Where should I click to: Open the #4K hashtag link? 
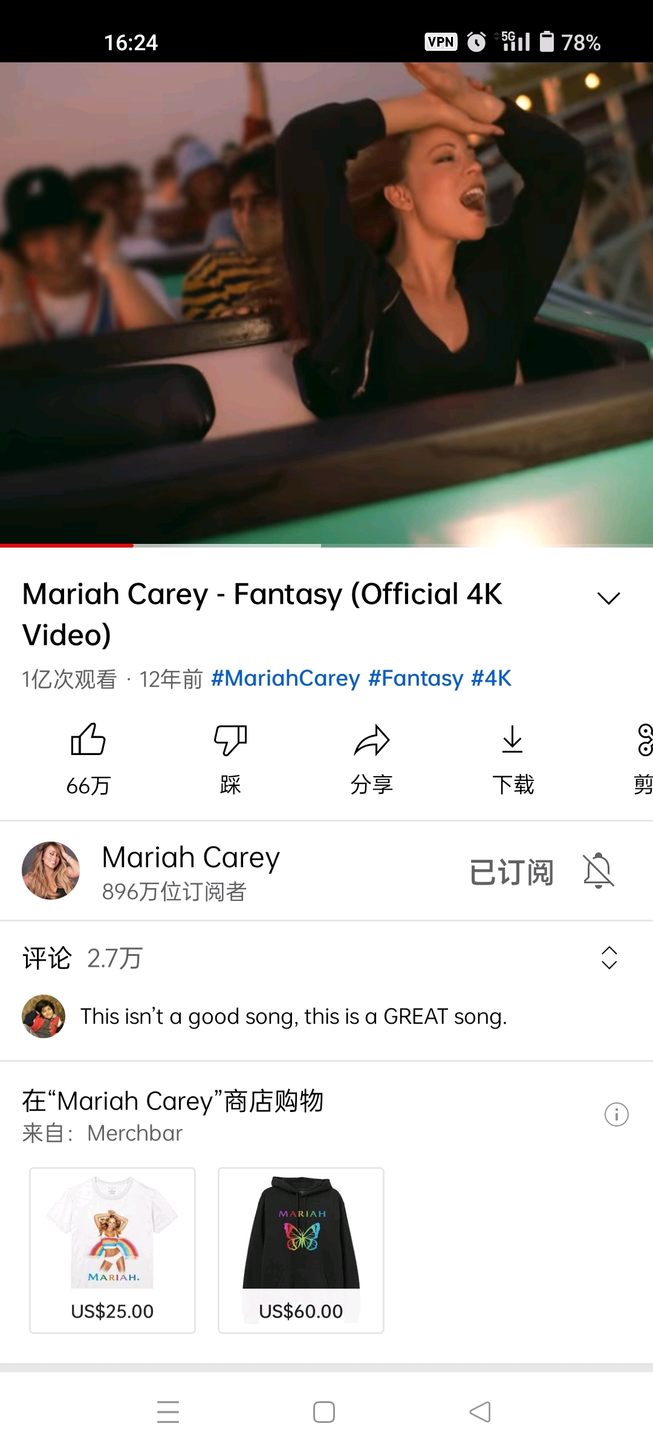[x=492, y=678]
